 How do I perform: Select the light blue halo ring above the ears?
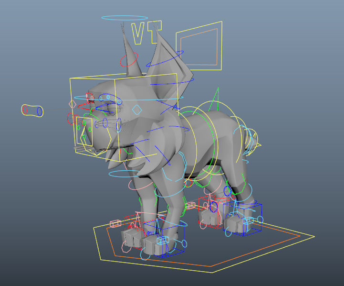pyautogui.click(x=125, y=18)
